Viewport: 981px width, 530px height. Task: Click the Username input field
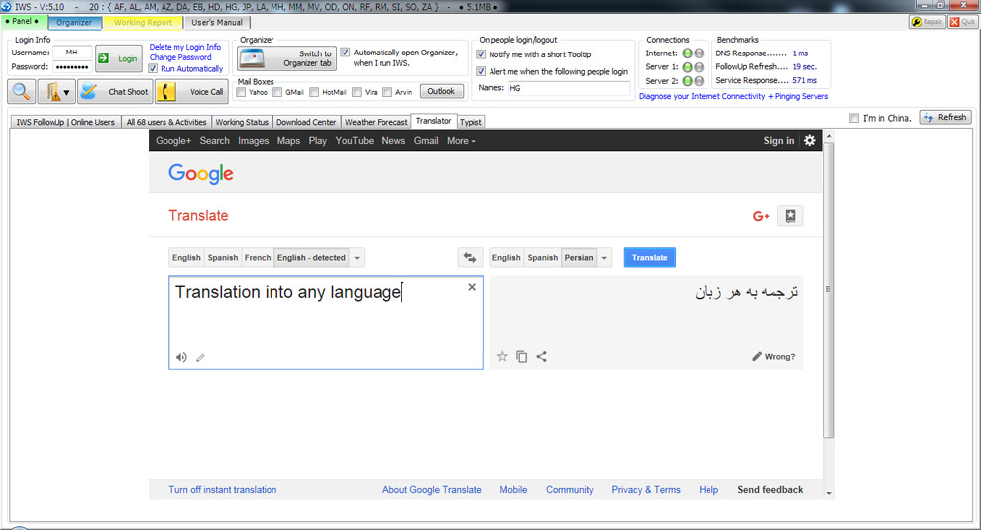pos(72,53)
